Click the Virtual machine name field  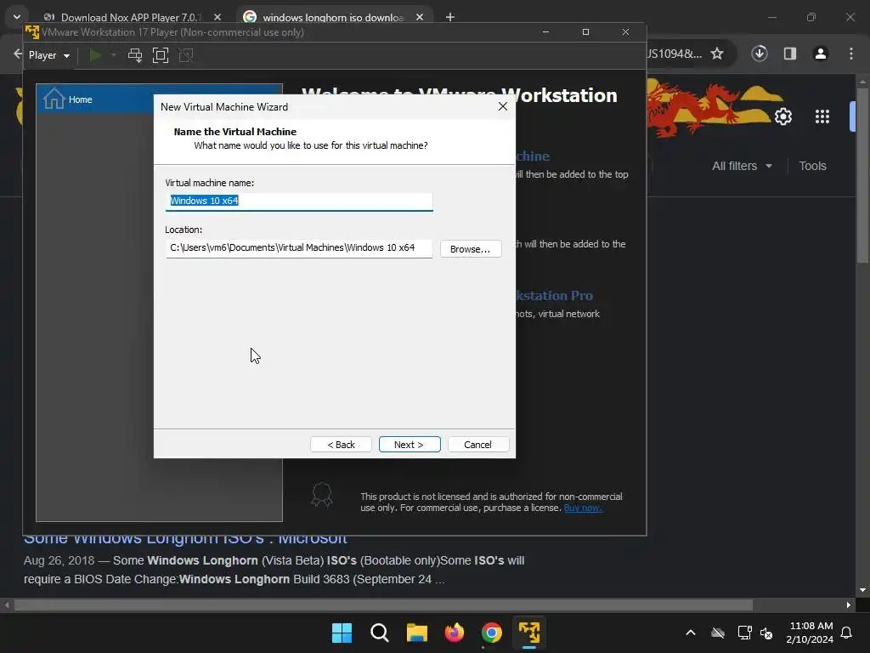tap(298, 201)
